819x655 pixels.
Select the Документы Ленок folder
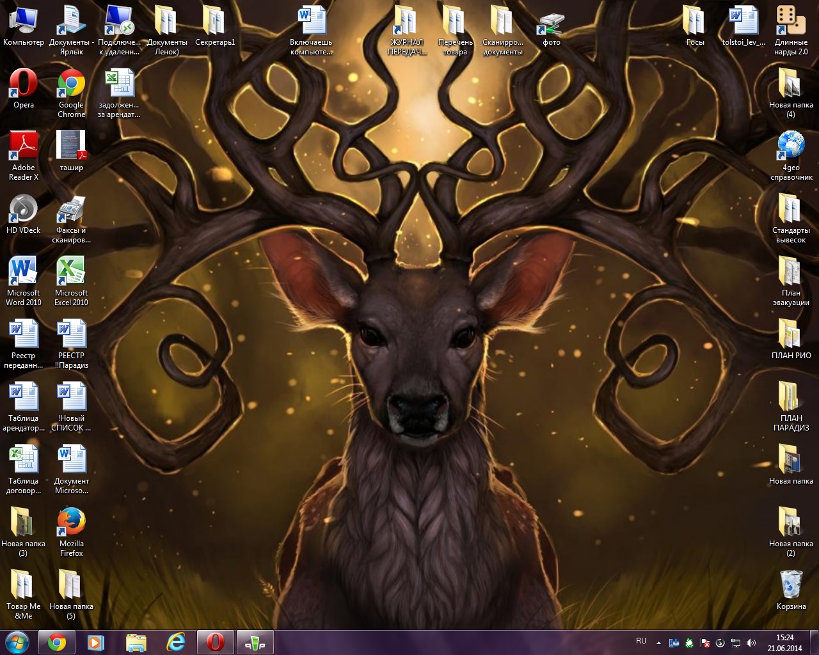tap(167, 29)
